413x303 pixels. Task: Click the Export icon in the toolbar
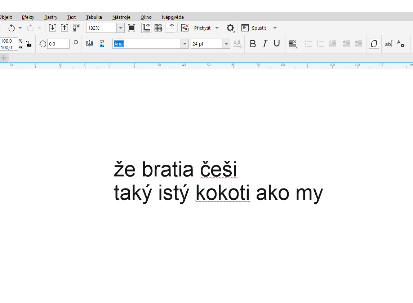pos(64,28)
